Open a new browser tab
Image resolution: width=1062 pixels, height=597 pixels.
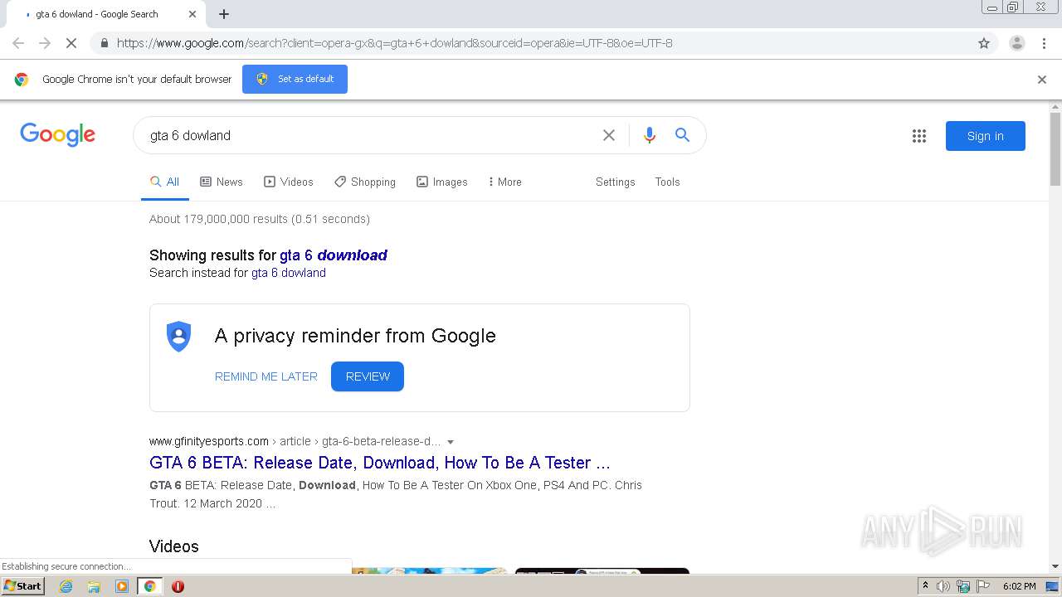[x=224, y=14]
